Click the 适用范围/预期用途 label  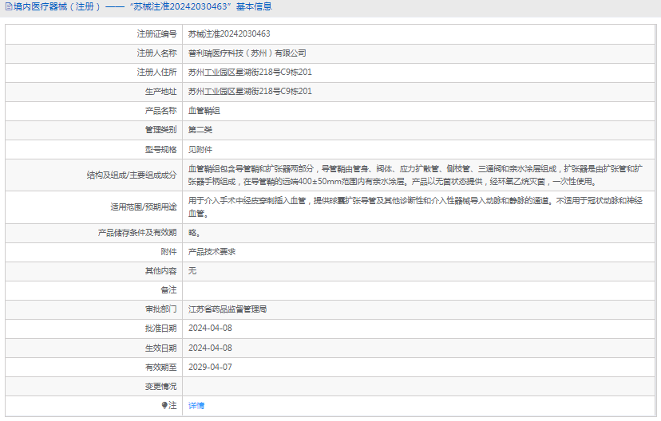pos(144,207)
